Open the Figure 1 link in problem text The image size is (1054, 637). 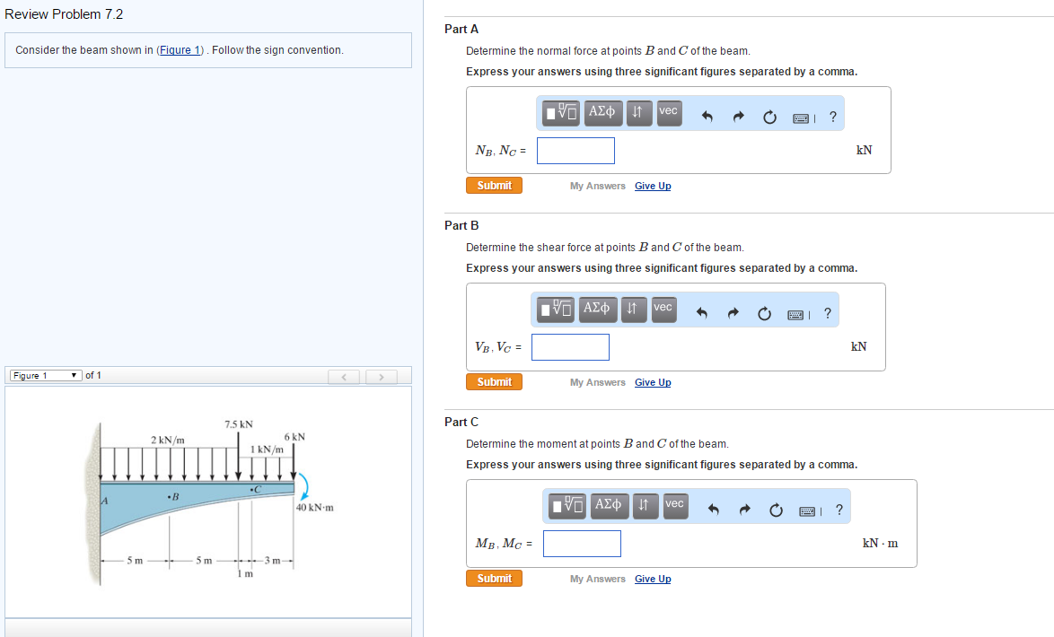[x=180, y=50]
